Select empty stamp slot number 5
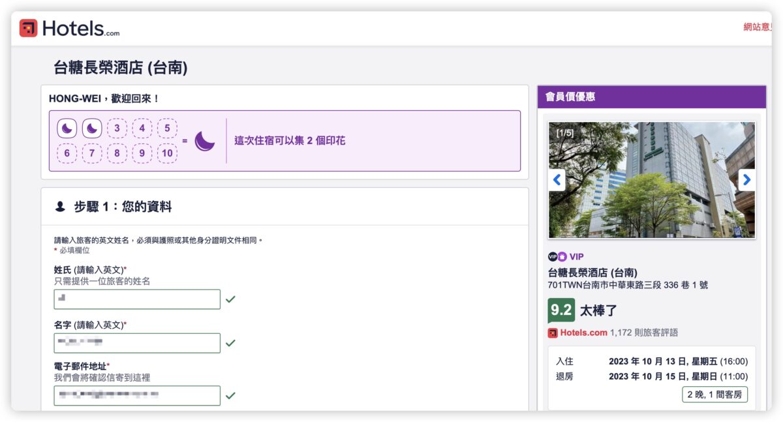Screen dimensions: 783x422 click(x=167, y=128)
